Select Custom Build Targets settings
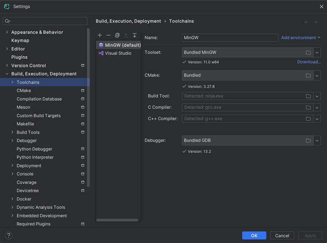The image size is (327, 243). pos(39,116)
